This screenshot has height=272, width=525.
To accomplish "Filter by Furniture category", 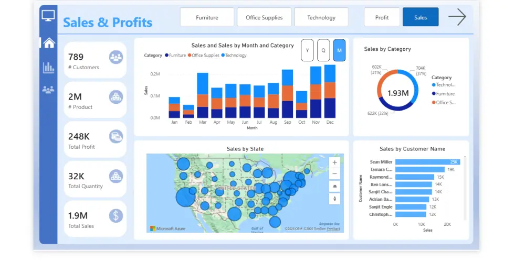I will (207, 17).
